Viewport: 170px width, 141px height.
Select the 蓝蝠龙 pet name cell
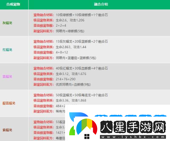click(x=7, y=76)
